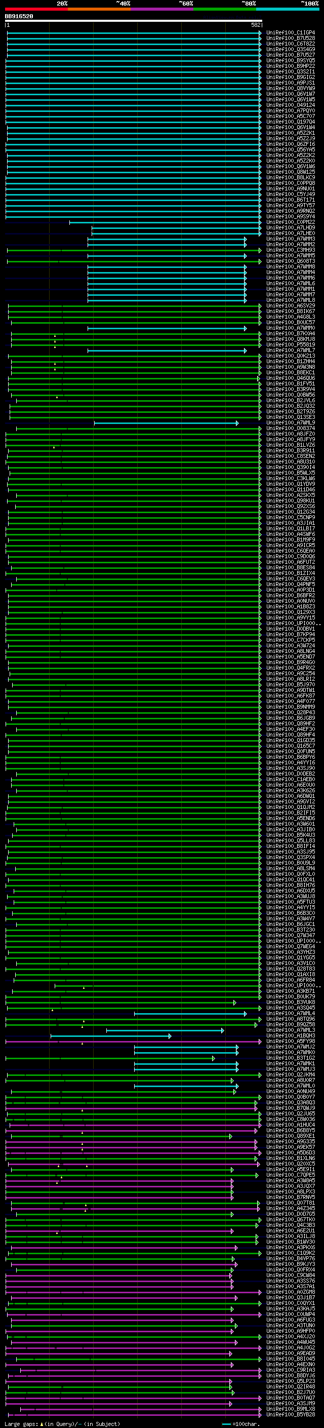Click the cyan alignment bar for UniRef100_A7WML7
This screenshot has width=324, height=1428.
[167, 351]
